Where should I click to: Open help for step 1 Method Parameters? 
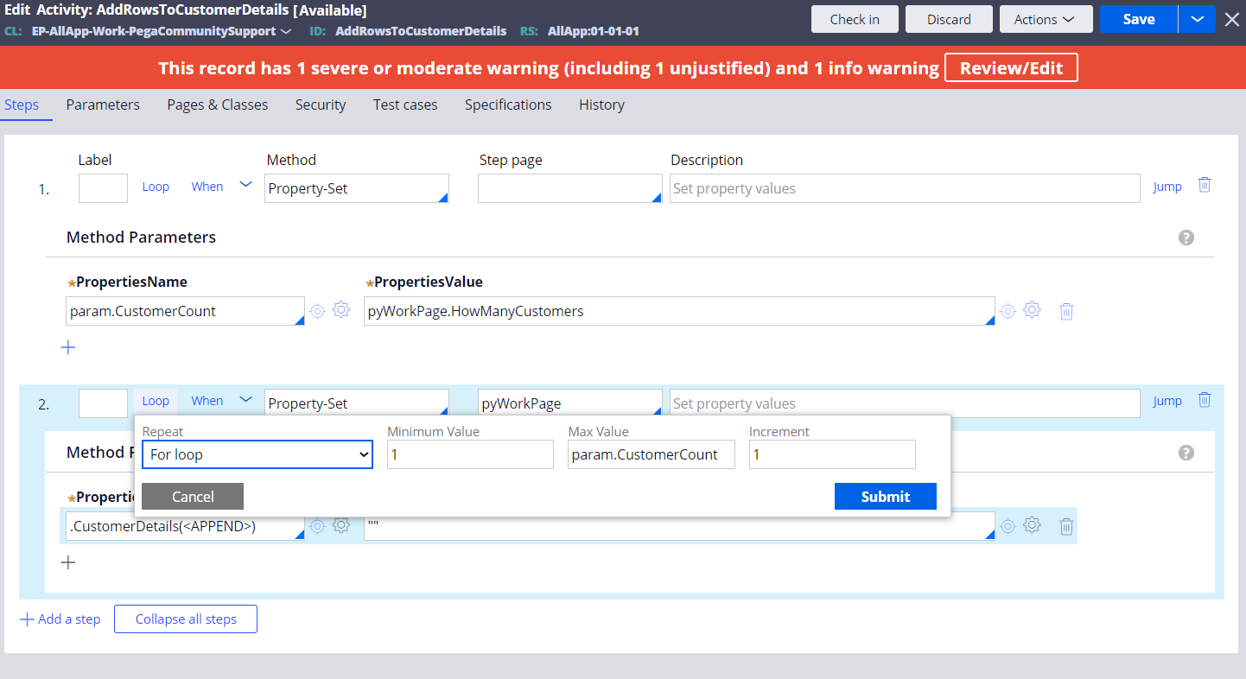pos(1186,238)
